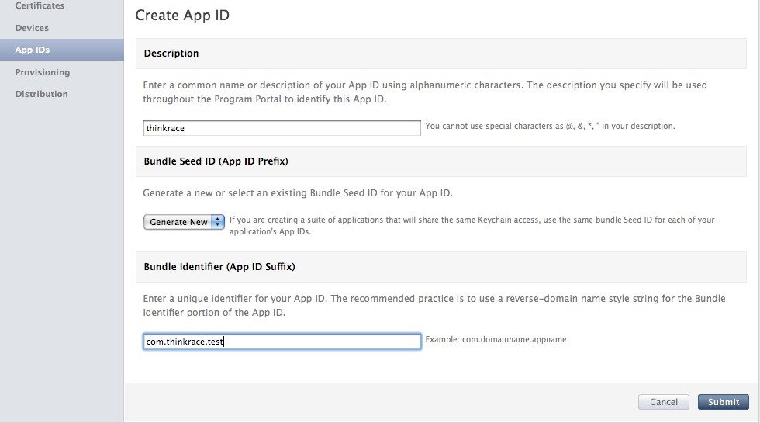This screenshot has width=760, height=423.
Task: Focus the com.thinkrace.test bundle identifier field
Action: pyautogui.click(x=282, y=342)
